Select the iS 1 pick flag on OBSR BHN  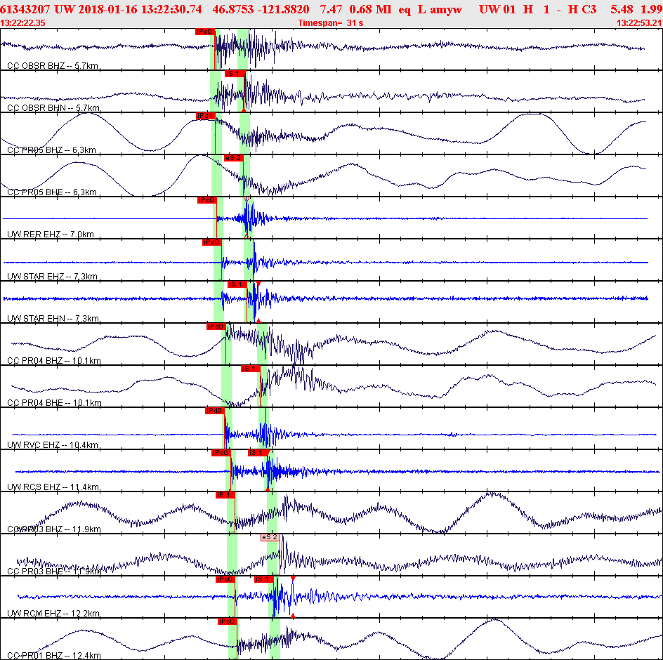pos(235,74)
